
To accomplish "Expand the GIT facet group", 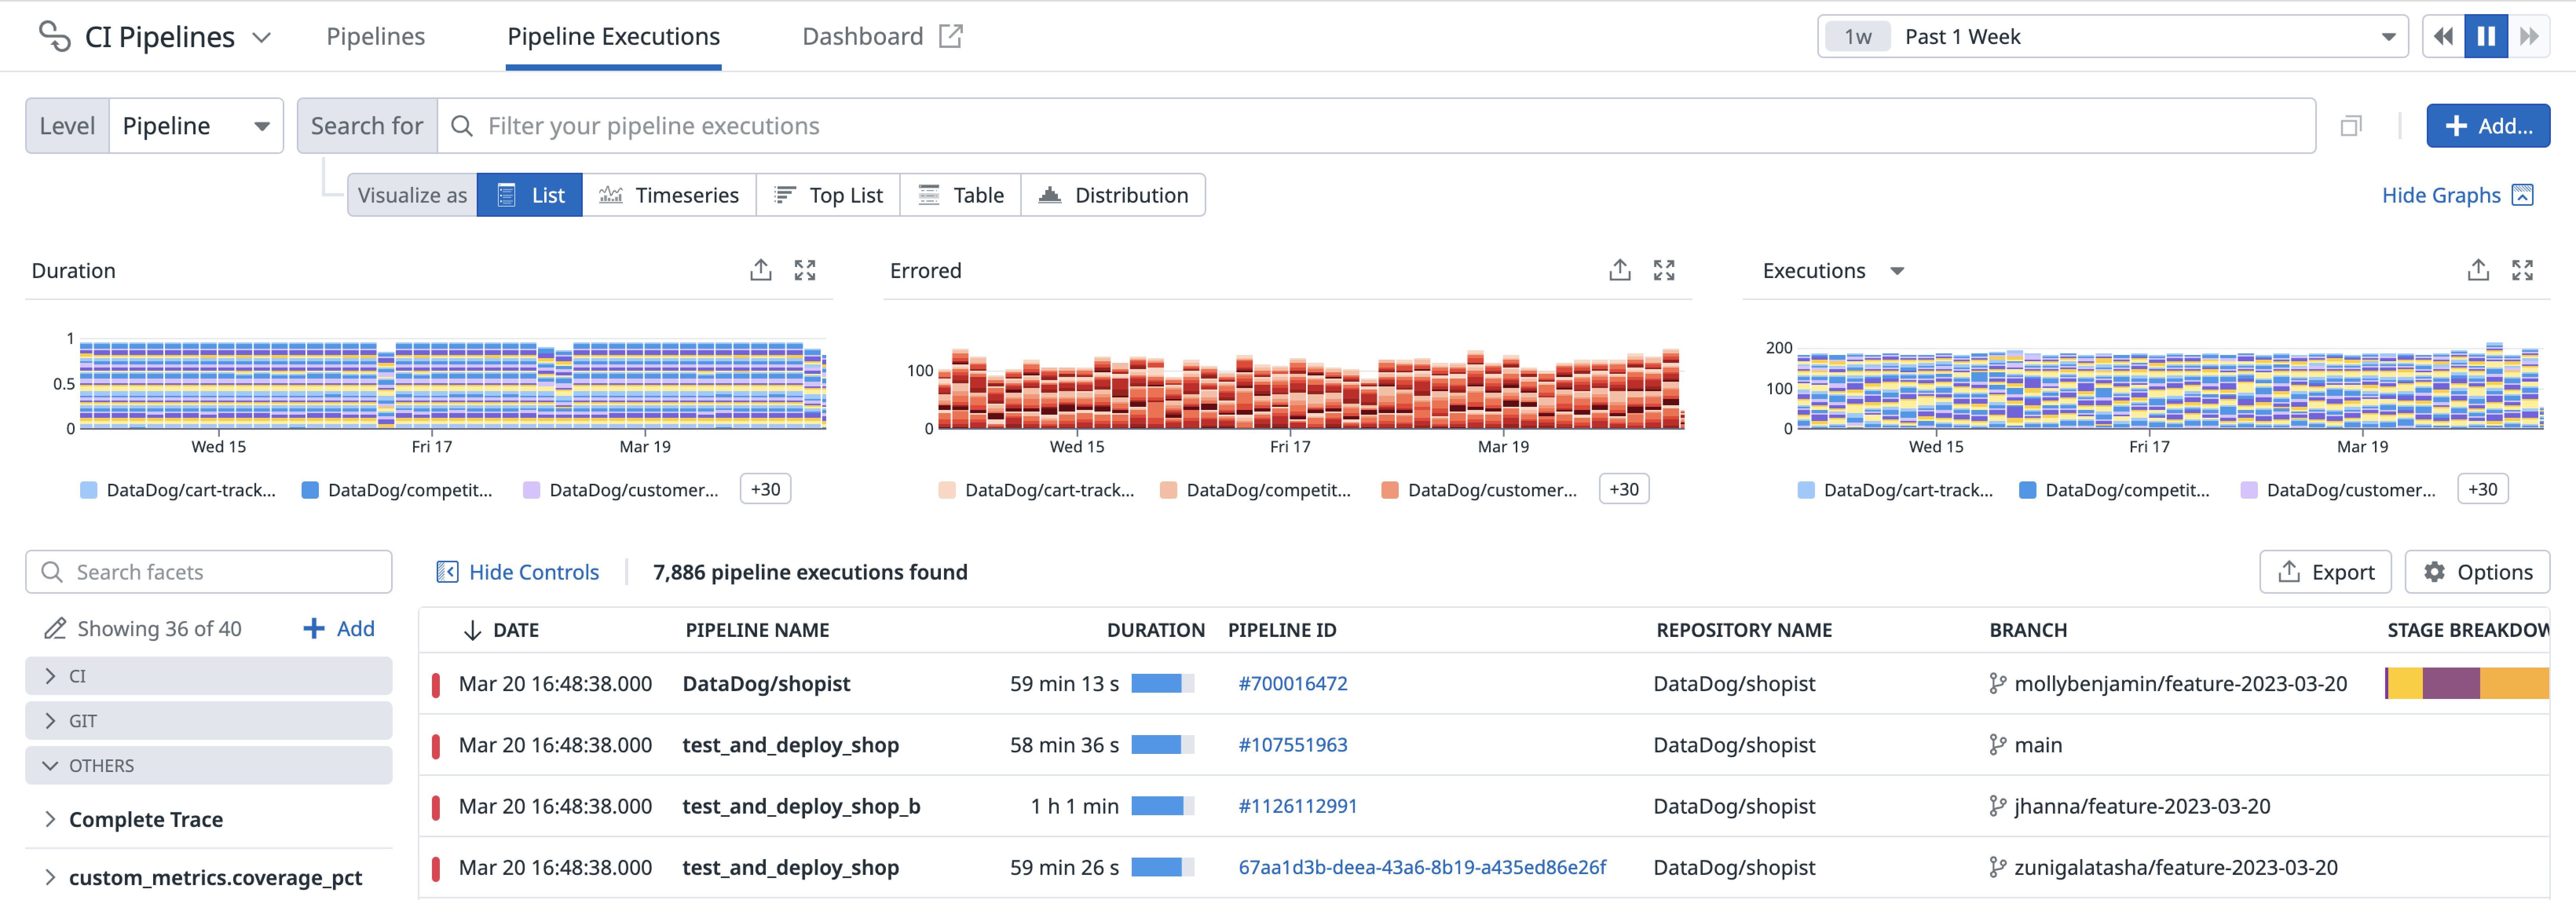I will [x=209, y=721].
